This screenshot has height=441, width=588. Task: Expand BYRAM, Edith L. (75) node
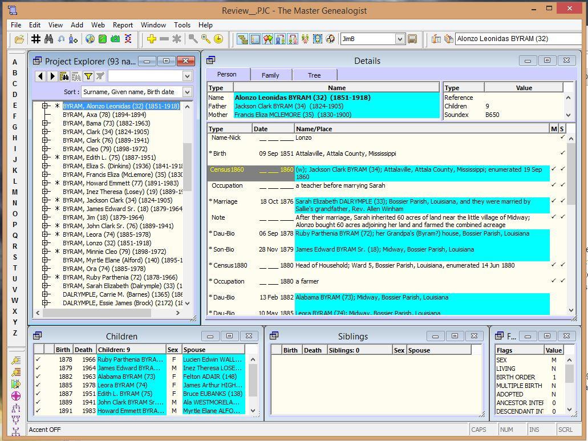(x=45, y=157)
